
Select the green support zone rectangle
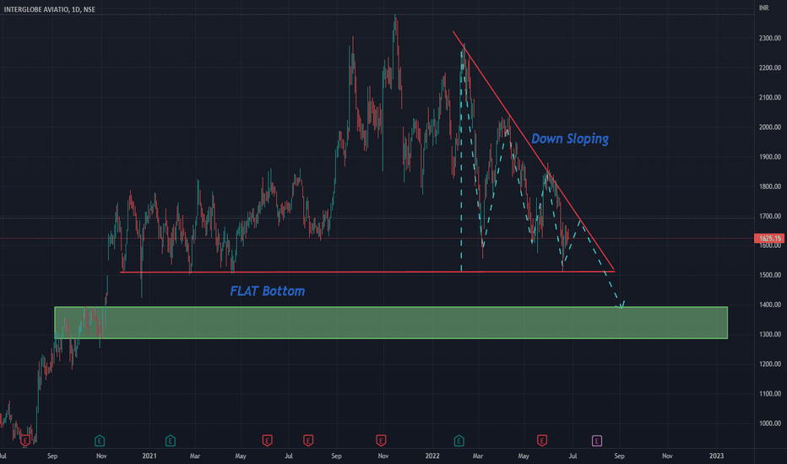click(391, 322)
